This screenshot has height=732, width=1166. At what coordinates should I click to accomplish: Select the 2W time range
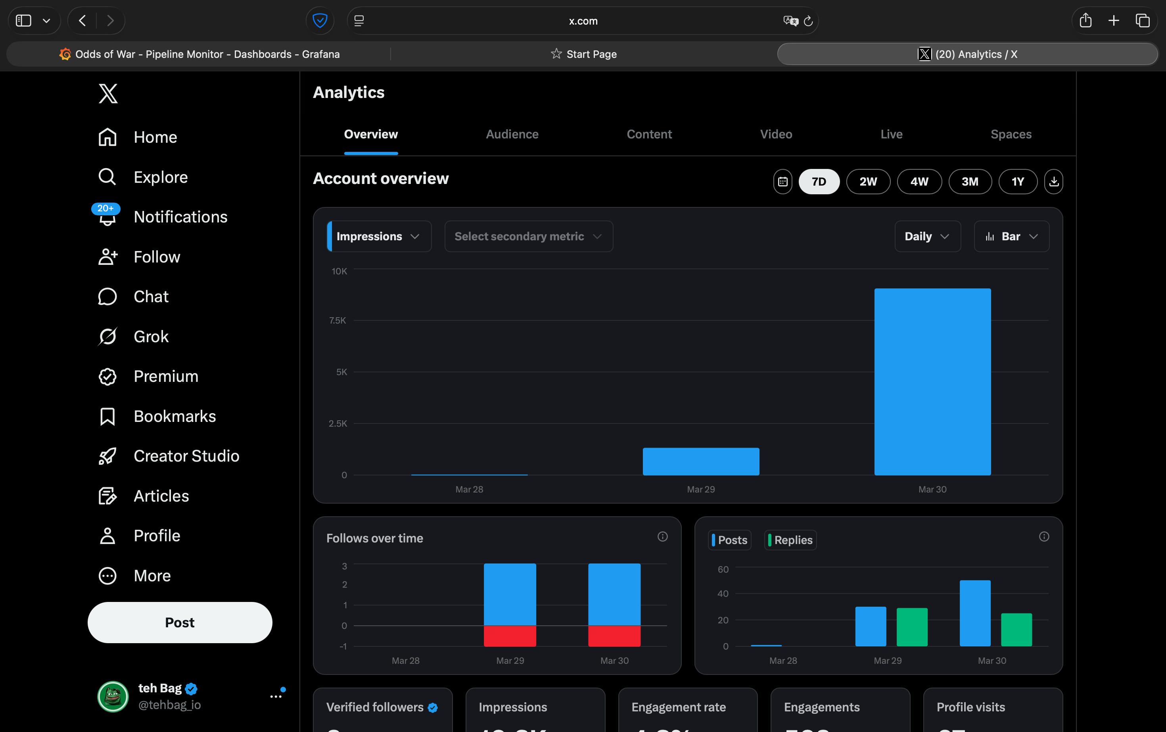868,182
